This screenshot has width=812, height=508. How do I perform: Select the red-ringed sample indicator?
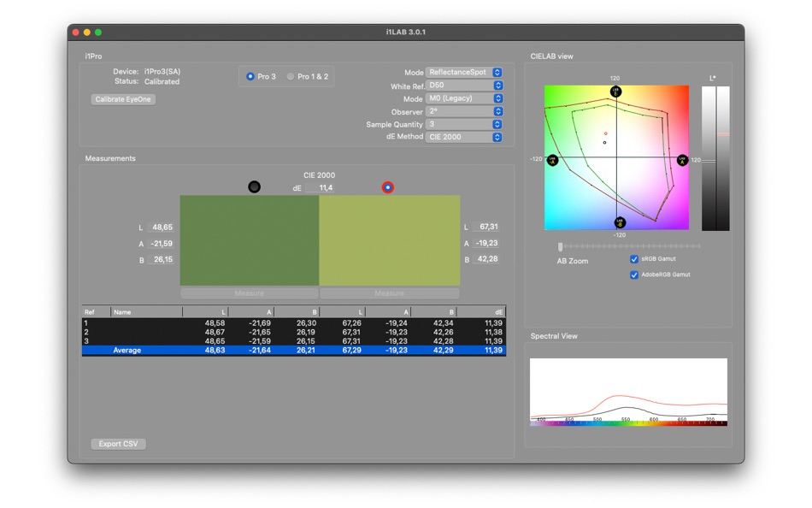point(387,187)
